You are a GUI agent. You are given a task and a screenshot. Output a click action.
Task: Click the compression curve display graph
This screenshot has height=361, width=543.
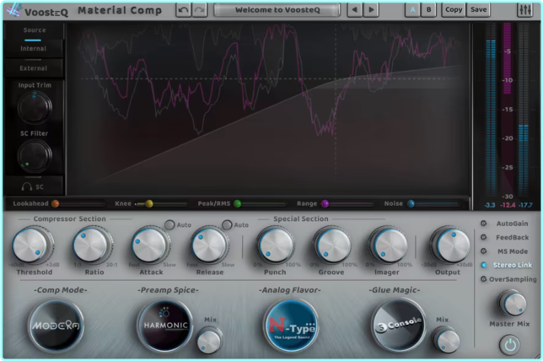coord(268,109)
